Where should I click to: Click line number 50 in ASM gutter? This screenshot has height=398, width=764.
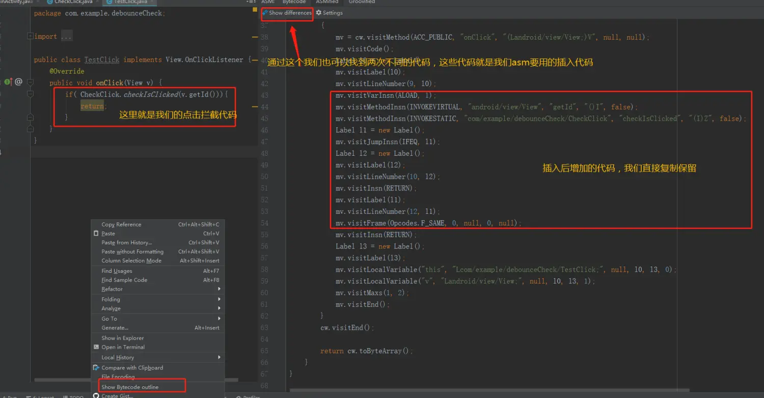pyautogui.click(x=264, y=177)
